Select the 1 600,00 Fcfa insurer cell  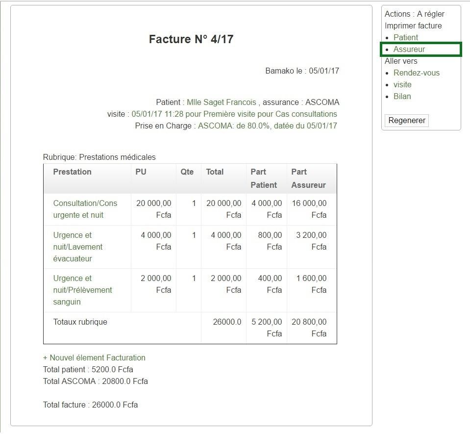[312, 290]
